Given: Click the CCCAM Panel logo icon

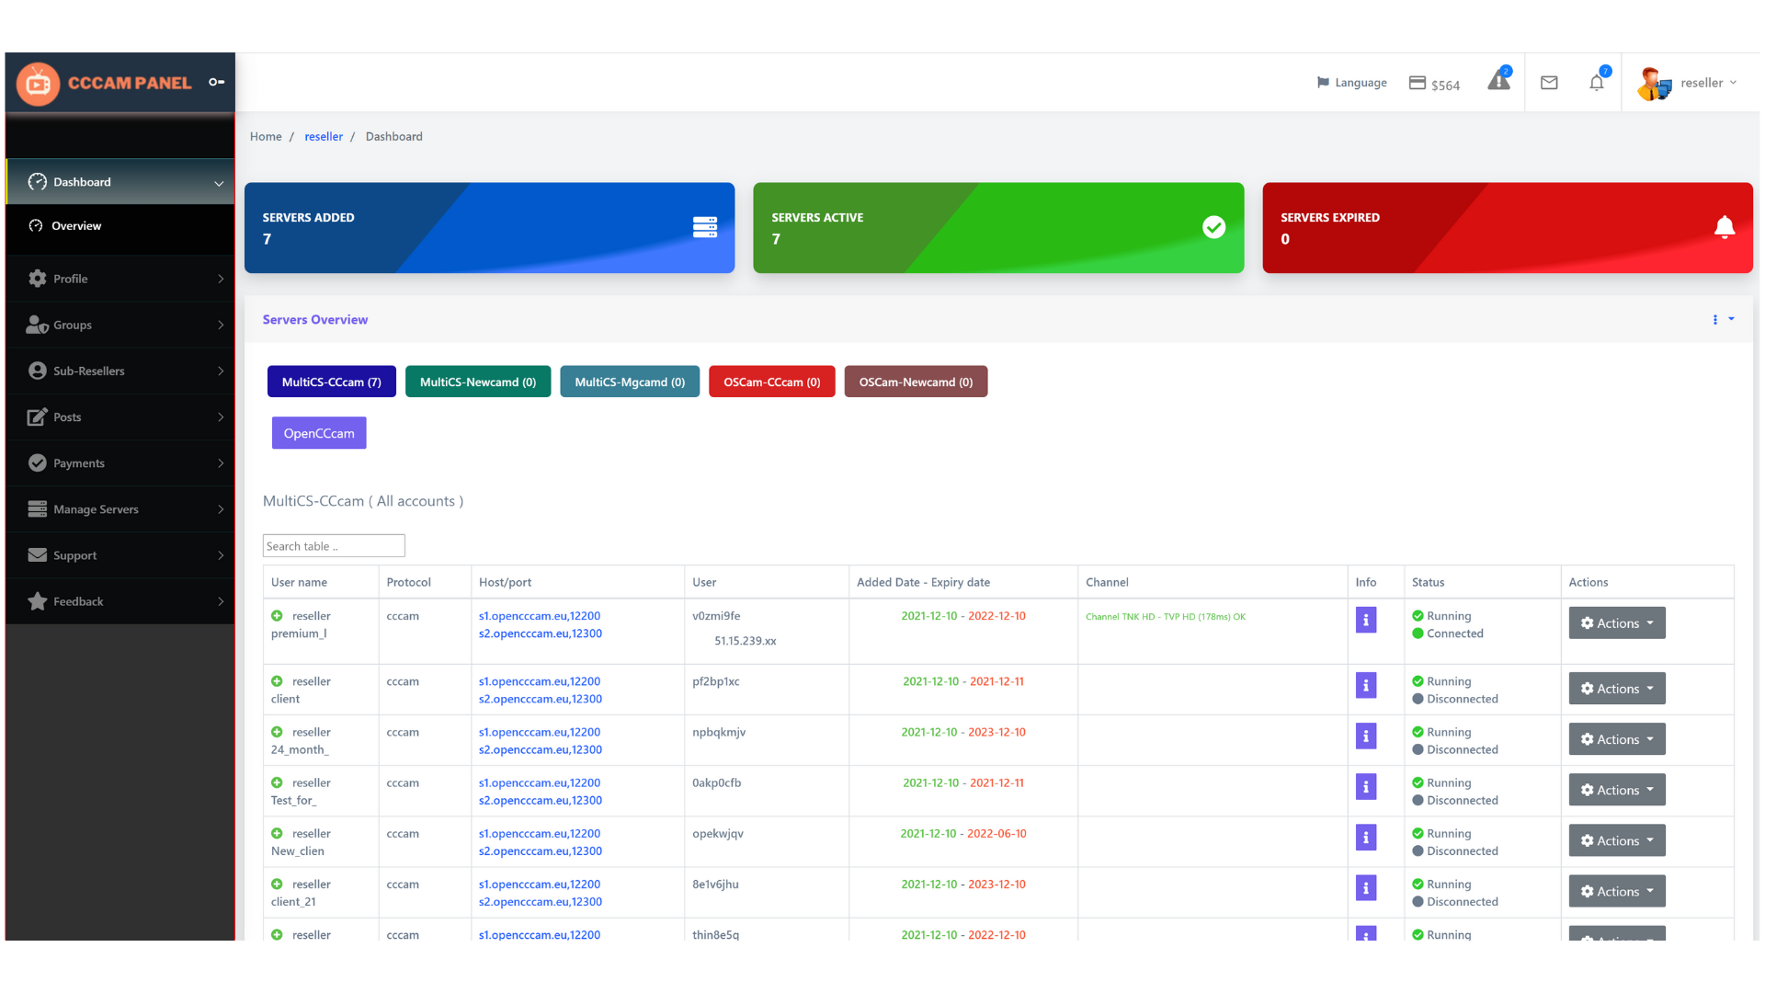Looking at the screenshot, I should click(39, 84).
